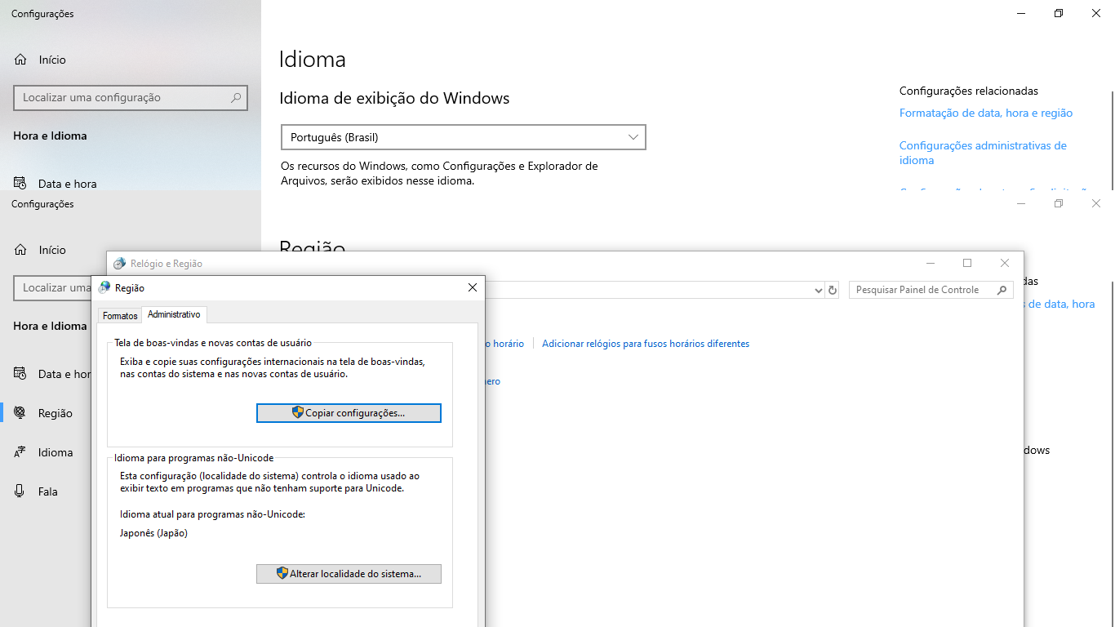Viewport: 1115px width, 627px height.
Task: Open 'Configurações administrativas de idioma' link
Action: [982, 153]
